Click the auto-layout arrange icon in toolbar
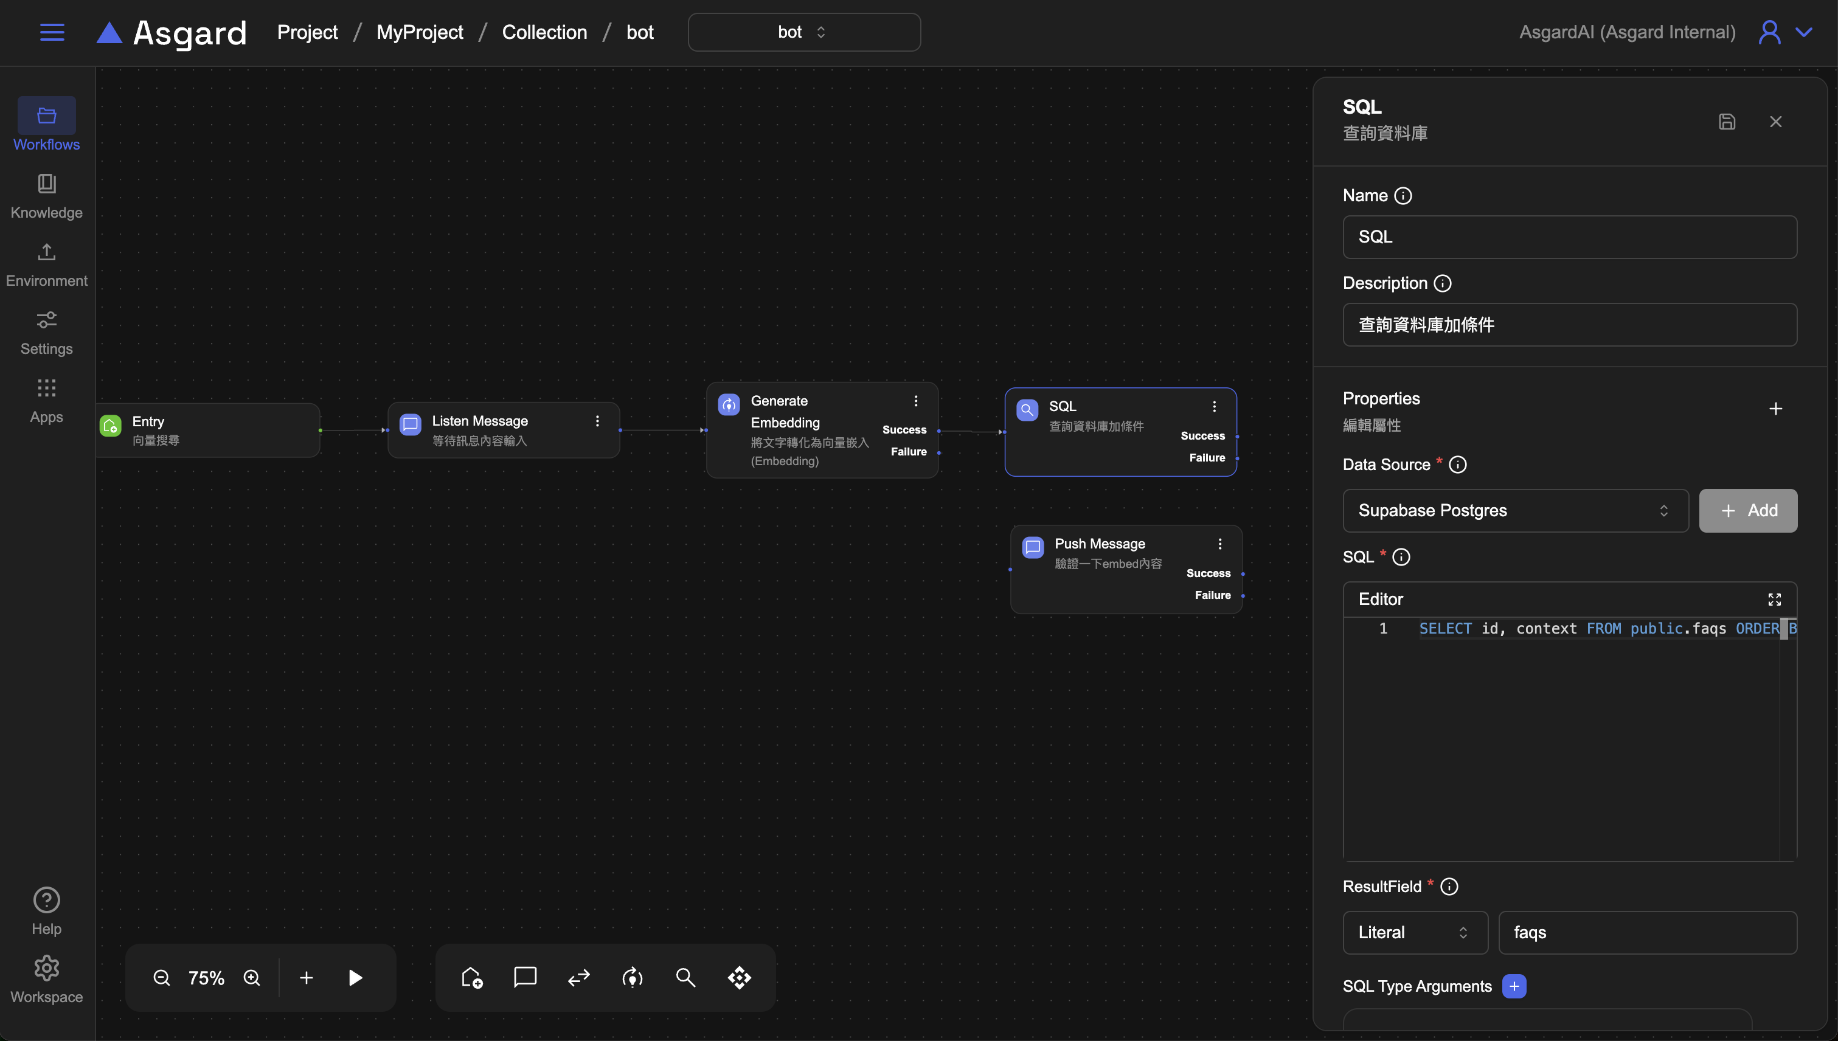The image size is (1838, 1041). [x=740, y=977]
